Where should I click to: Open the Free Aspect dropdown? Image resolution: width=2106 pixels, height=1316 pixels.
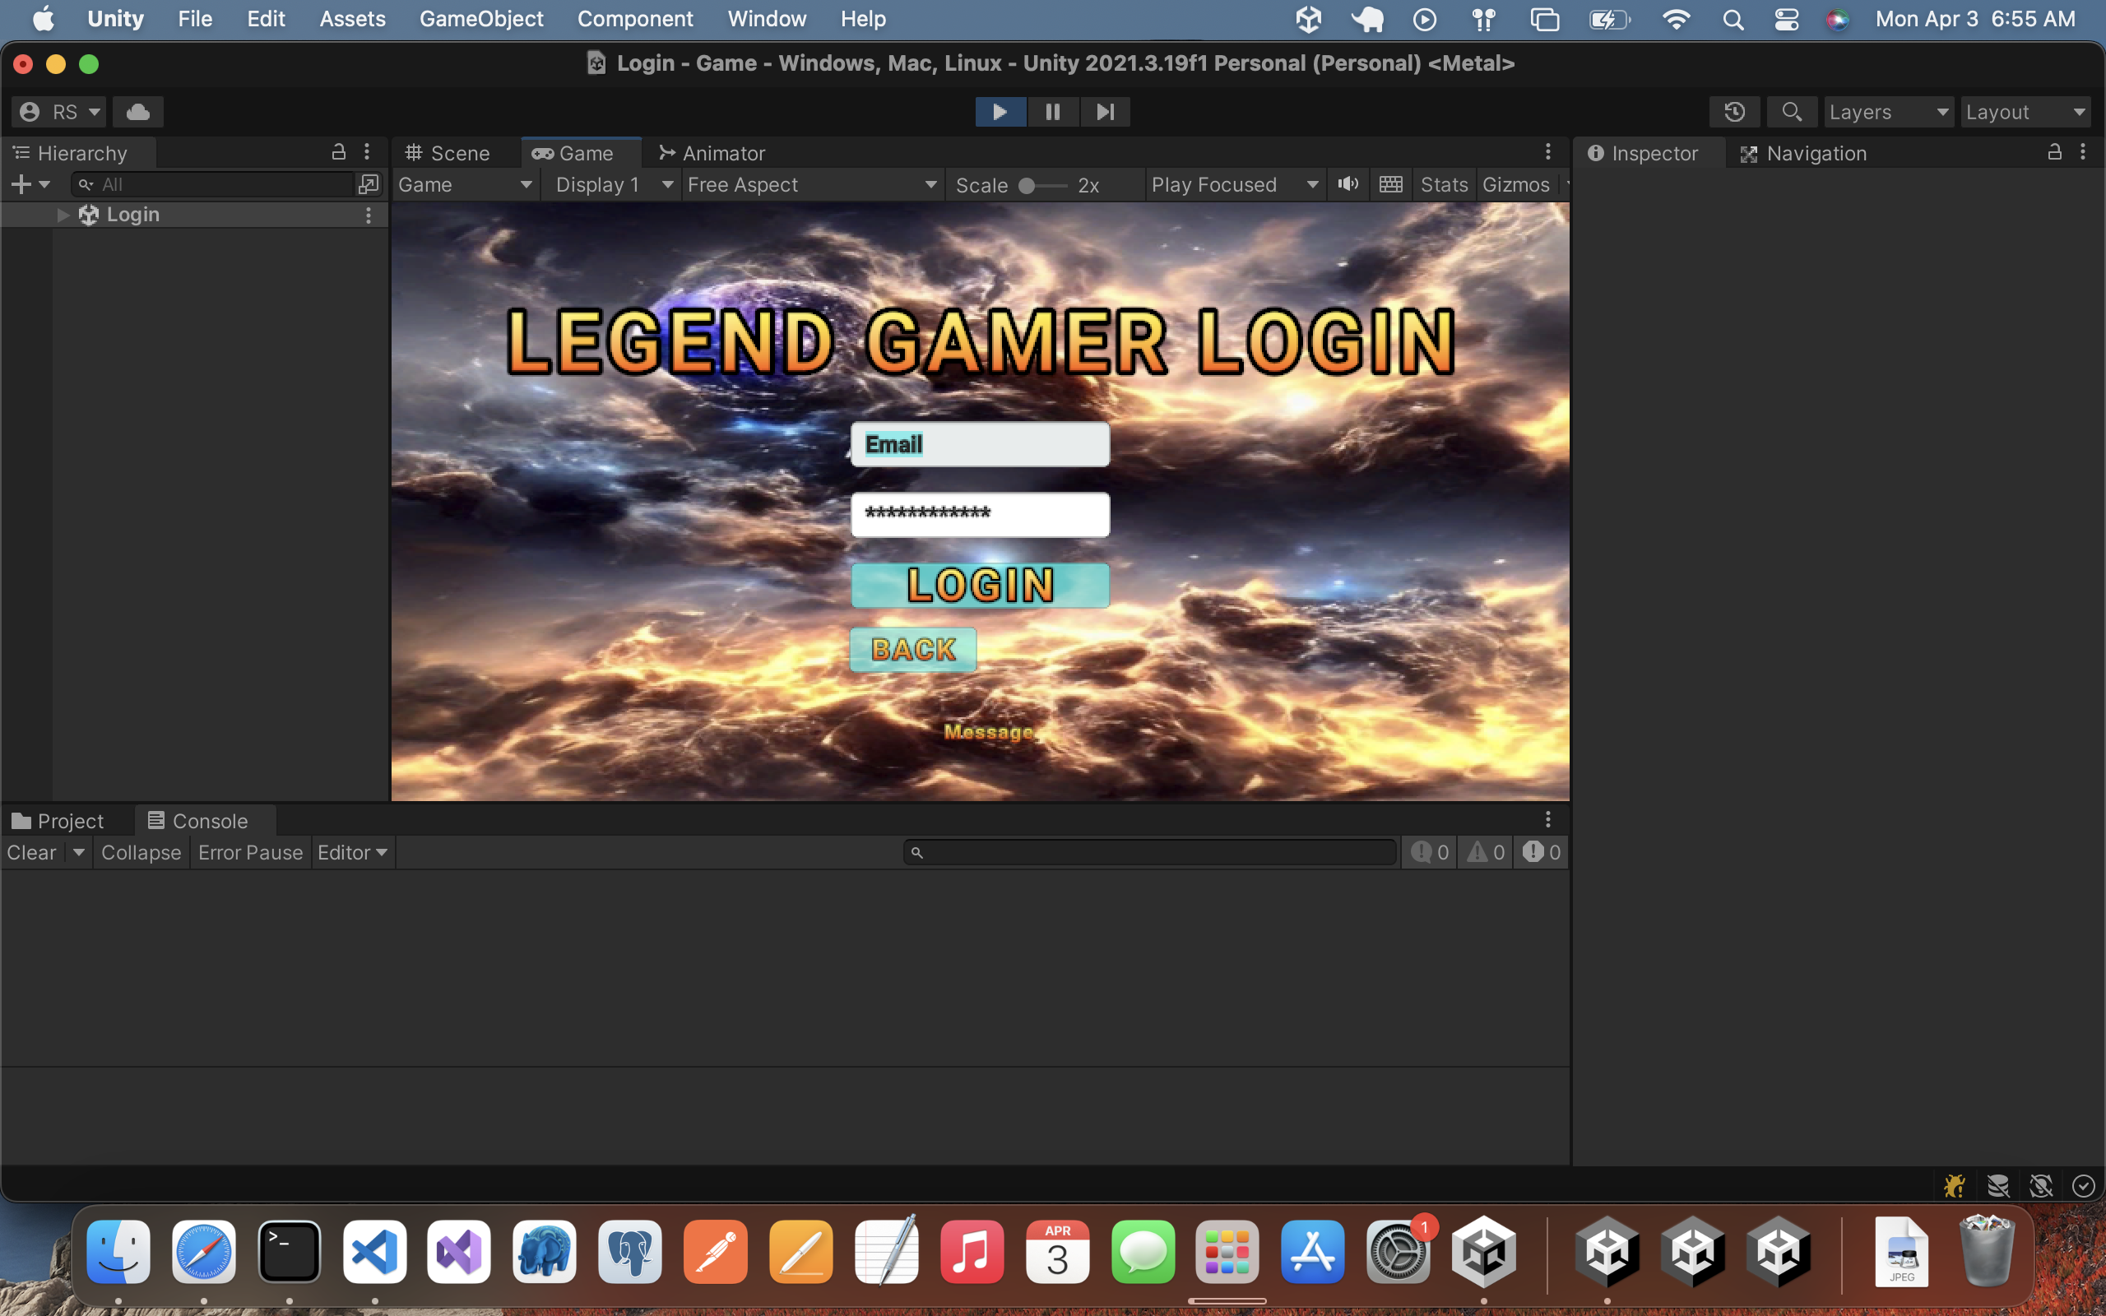coord(812,184)
